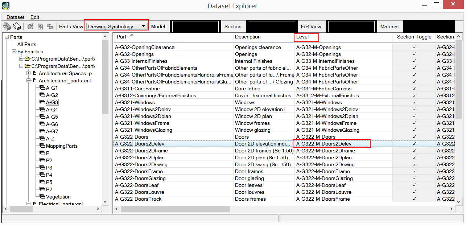Image resolution: width=466 pixels, height=225 pixels.
Task: Sort by the Part column header
Action: point(173,37)
